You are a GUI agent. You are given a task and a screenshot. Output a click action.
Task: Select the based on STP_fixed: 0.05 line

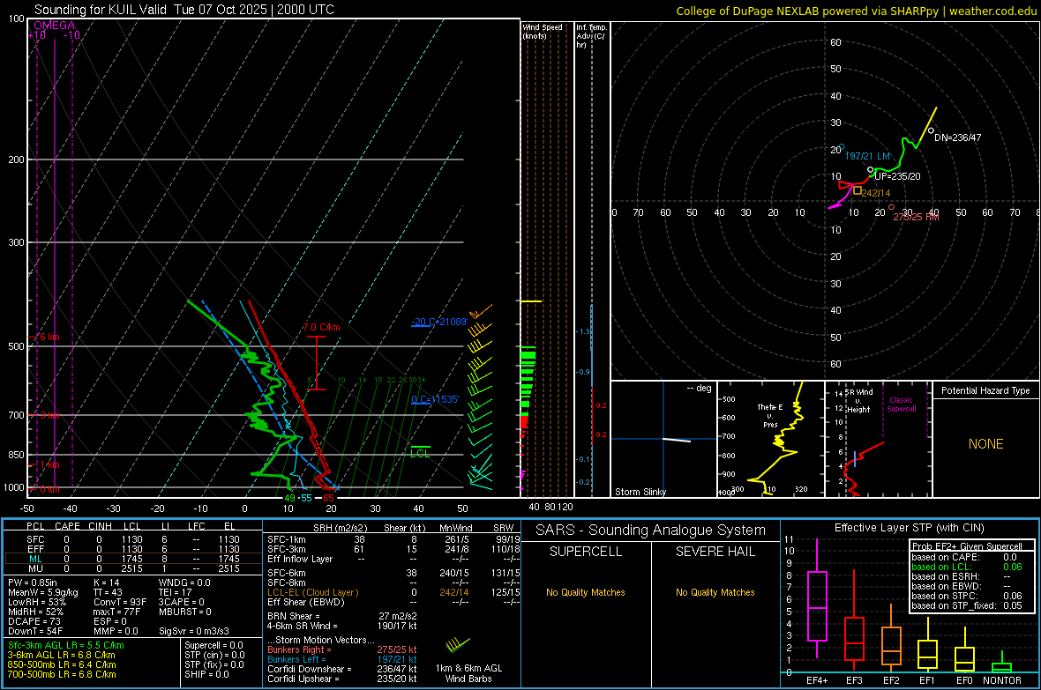967,605
